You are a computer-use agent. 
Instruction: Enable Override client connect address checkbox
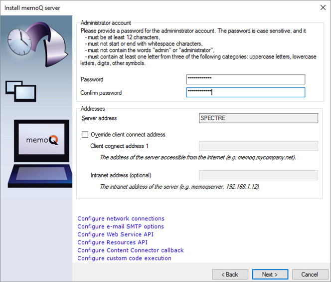85,135
